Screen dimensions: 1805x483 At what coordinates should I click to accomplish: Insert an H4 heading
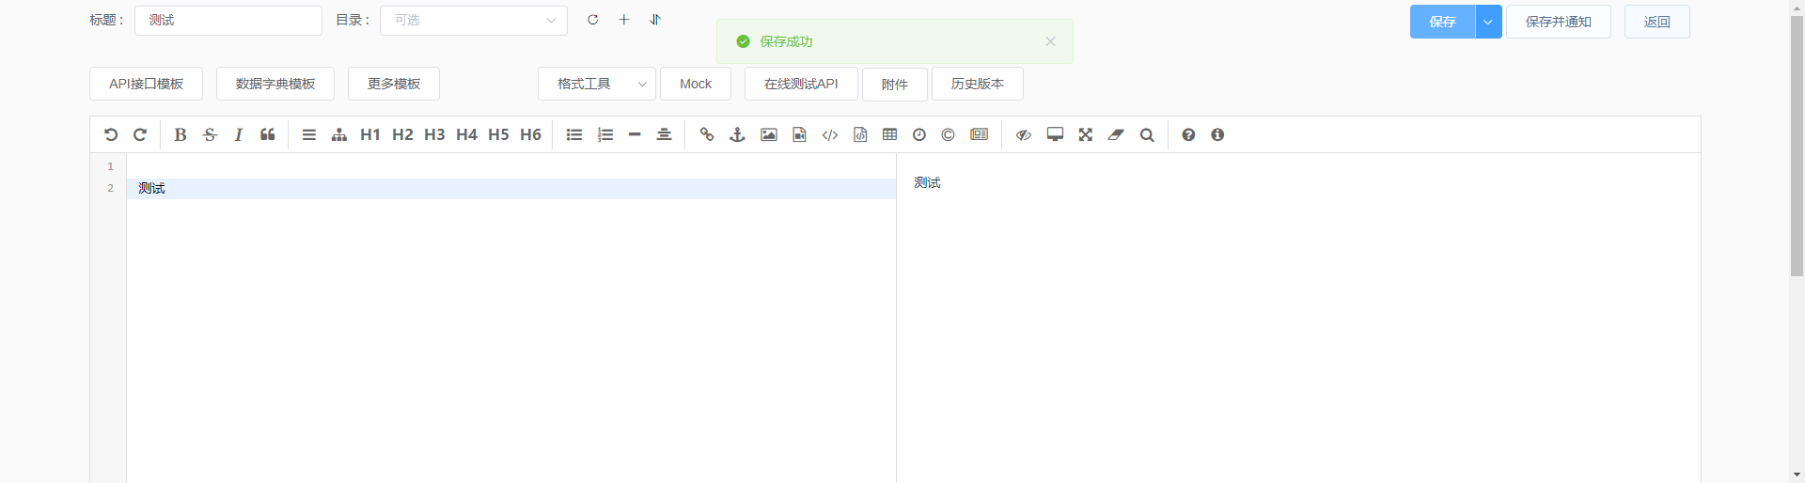coord(466,134)
